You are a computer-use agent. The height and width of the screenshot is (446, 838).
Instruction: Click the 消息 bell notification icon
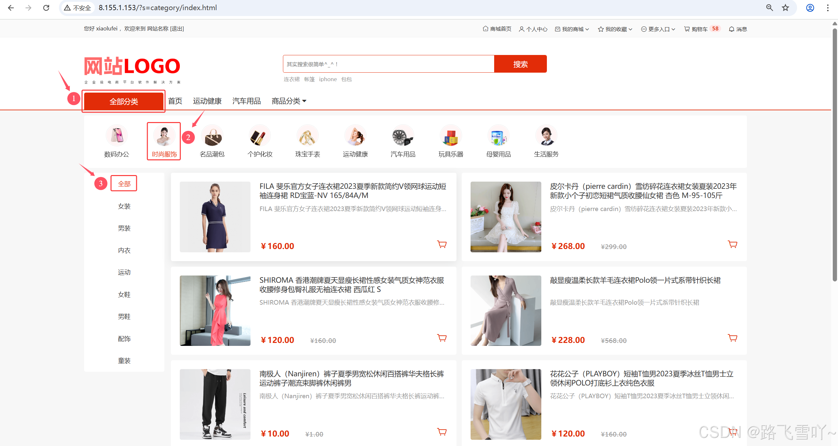pyautogui.click(x=731, y=29)
